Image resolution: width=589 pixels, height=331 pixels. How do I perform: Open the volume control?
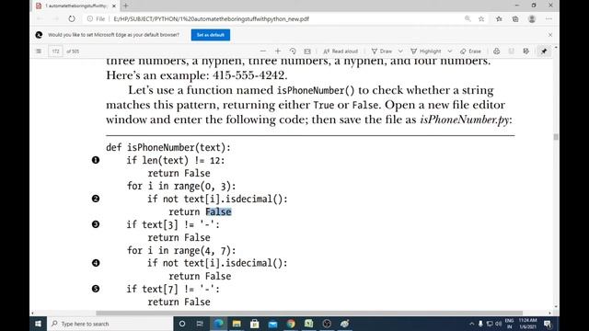(499, 324)
